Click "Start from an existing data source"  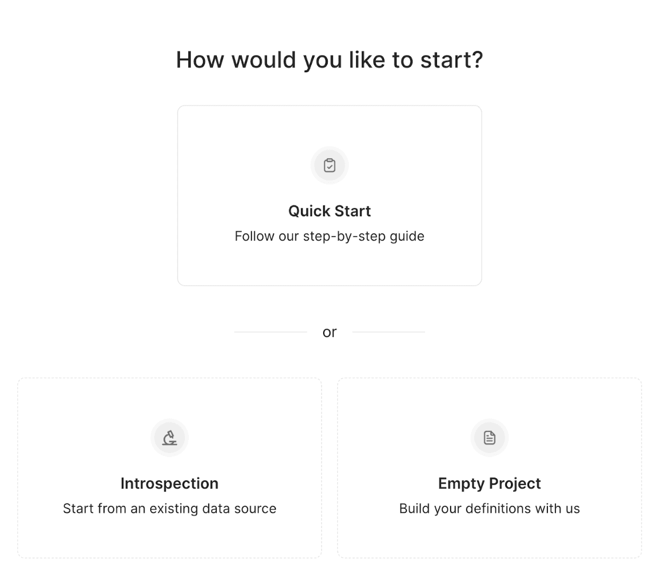169,509
